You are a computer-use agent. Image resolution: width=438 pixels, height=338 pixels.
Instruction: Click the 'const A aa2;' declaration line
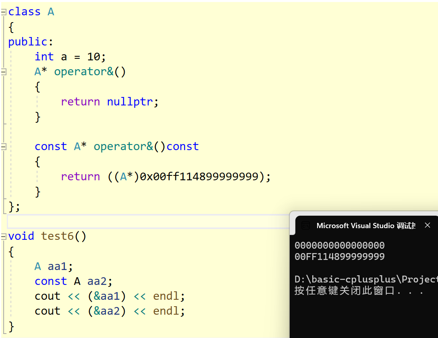(73, 281)
